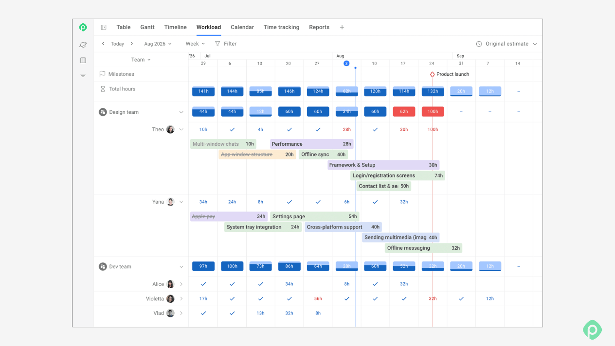Click the Today button

pyautogui.click(x=117, y=44)
